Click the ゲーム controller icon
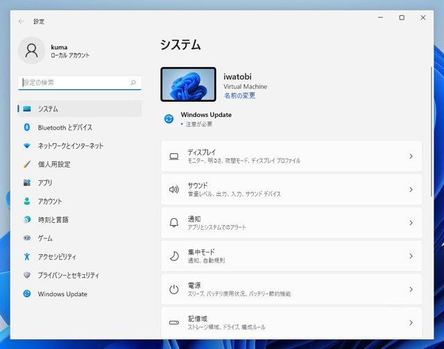Screen dimensions: 444x349 pos(27,238)
